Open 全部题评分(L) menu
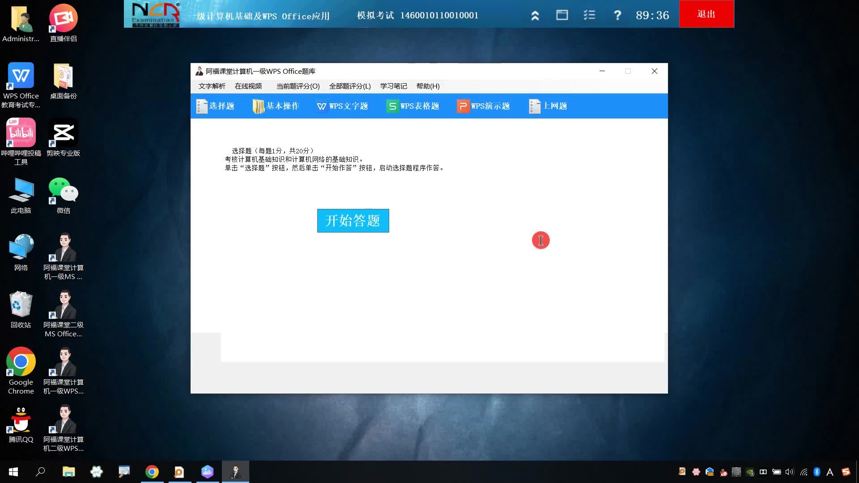This screenshot has width=859, height=483. [x=350, y=86]
